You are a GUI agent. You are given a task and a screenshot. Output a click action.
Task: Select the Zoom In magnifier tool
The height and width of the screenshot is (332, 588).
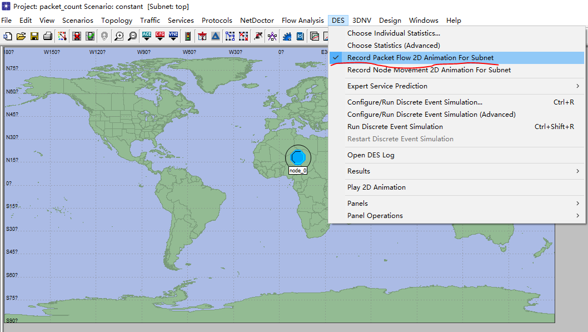pyautogui.click(x=119, y=36)
